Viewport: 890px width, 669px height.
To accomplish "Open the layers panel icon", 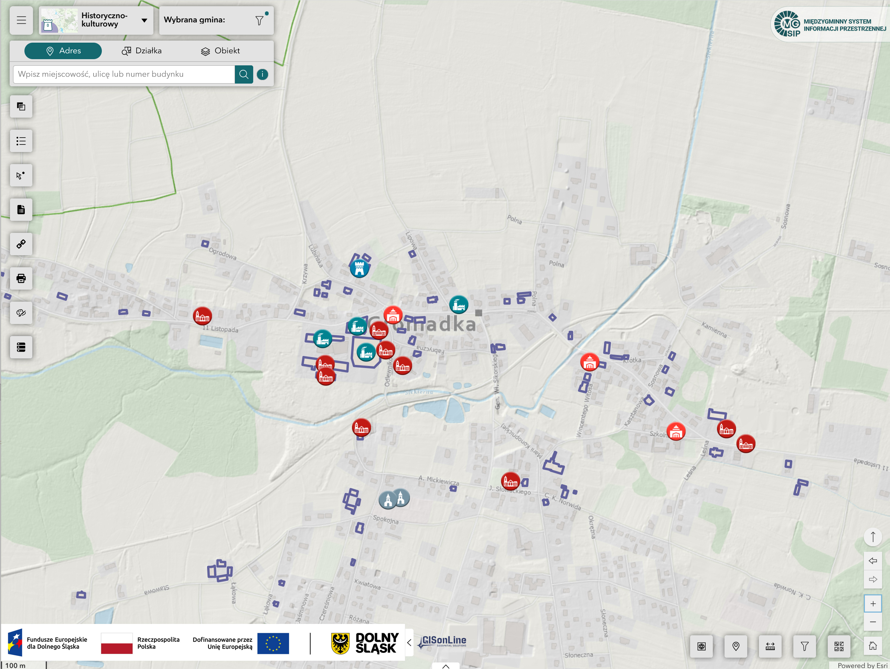I will (21, 107).
